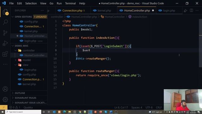This screenshot has height=114, width=202.
Task: Split the editor to the right
Action: 191,10
